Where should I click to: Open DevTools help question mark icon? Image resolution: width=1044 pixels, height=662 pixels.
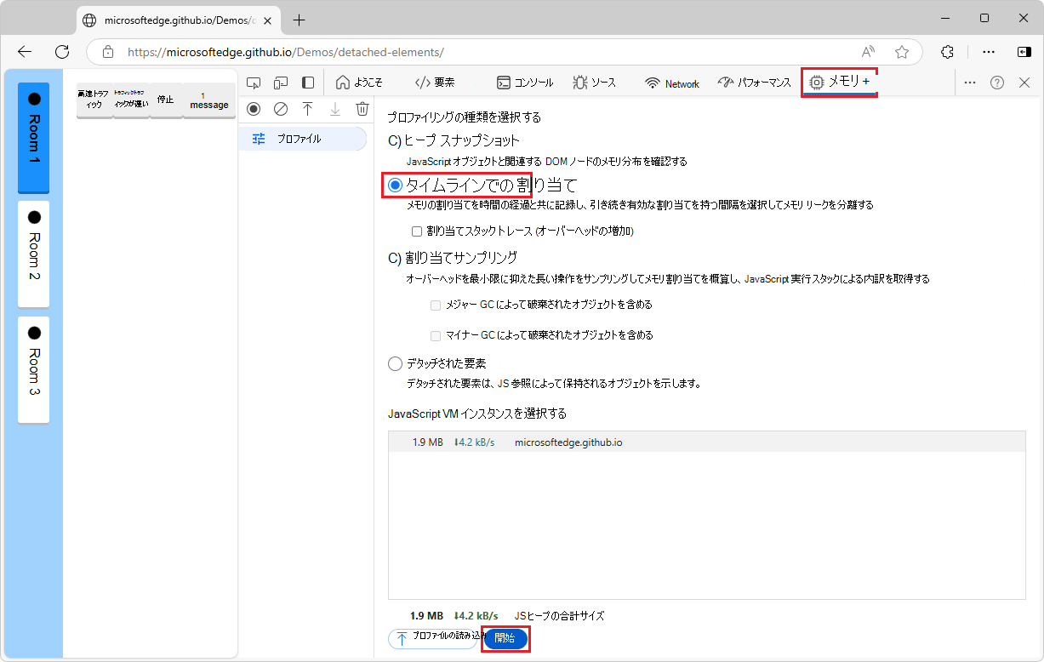click(x=997, y=83)
